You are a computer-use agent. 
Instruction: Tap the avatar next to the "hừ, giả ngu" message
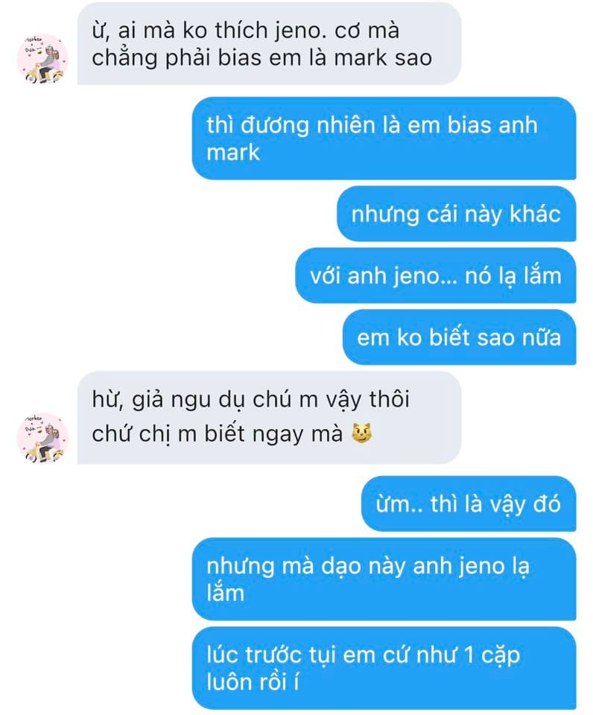(x=42, y=438)
